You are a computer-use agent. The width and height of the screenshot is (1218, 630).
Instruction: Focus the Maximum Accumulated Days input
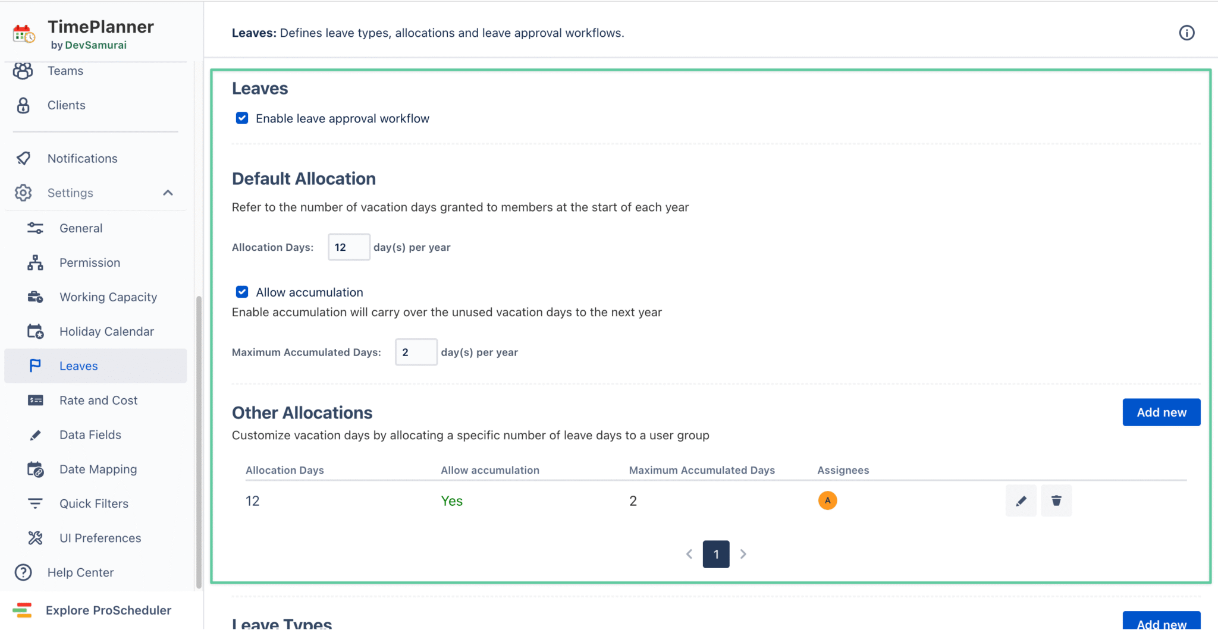(x=416, y=352)
